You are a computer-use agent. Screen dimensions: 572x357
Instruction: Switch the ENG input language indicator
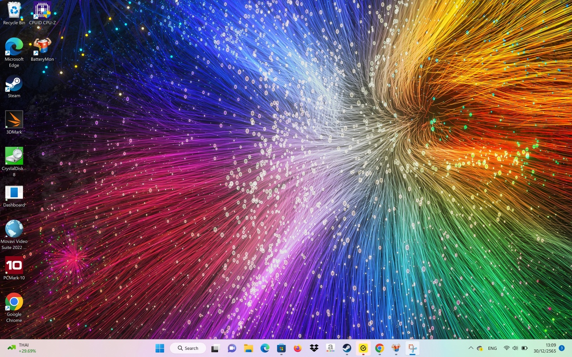tap(492, 348)
